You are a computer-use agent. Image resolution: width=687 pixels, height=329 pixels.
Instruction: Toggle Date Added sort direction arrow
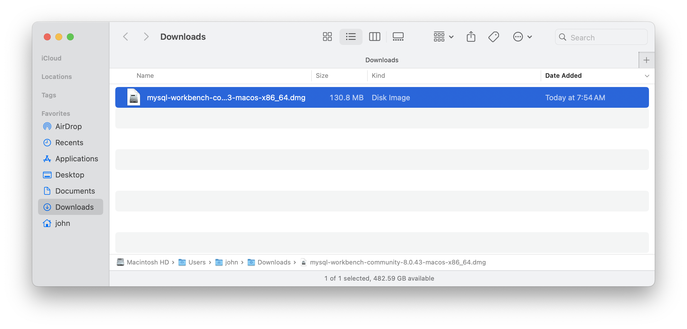647,76
